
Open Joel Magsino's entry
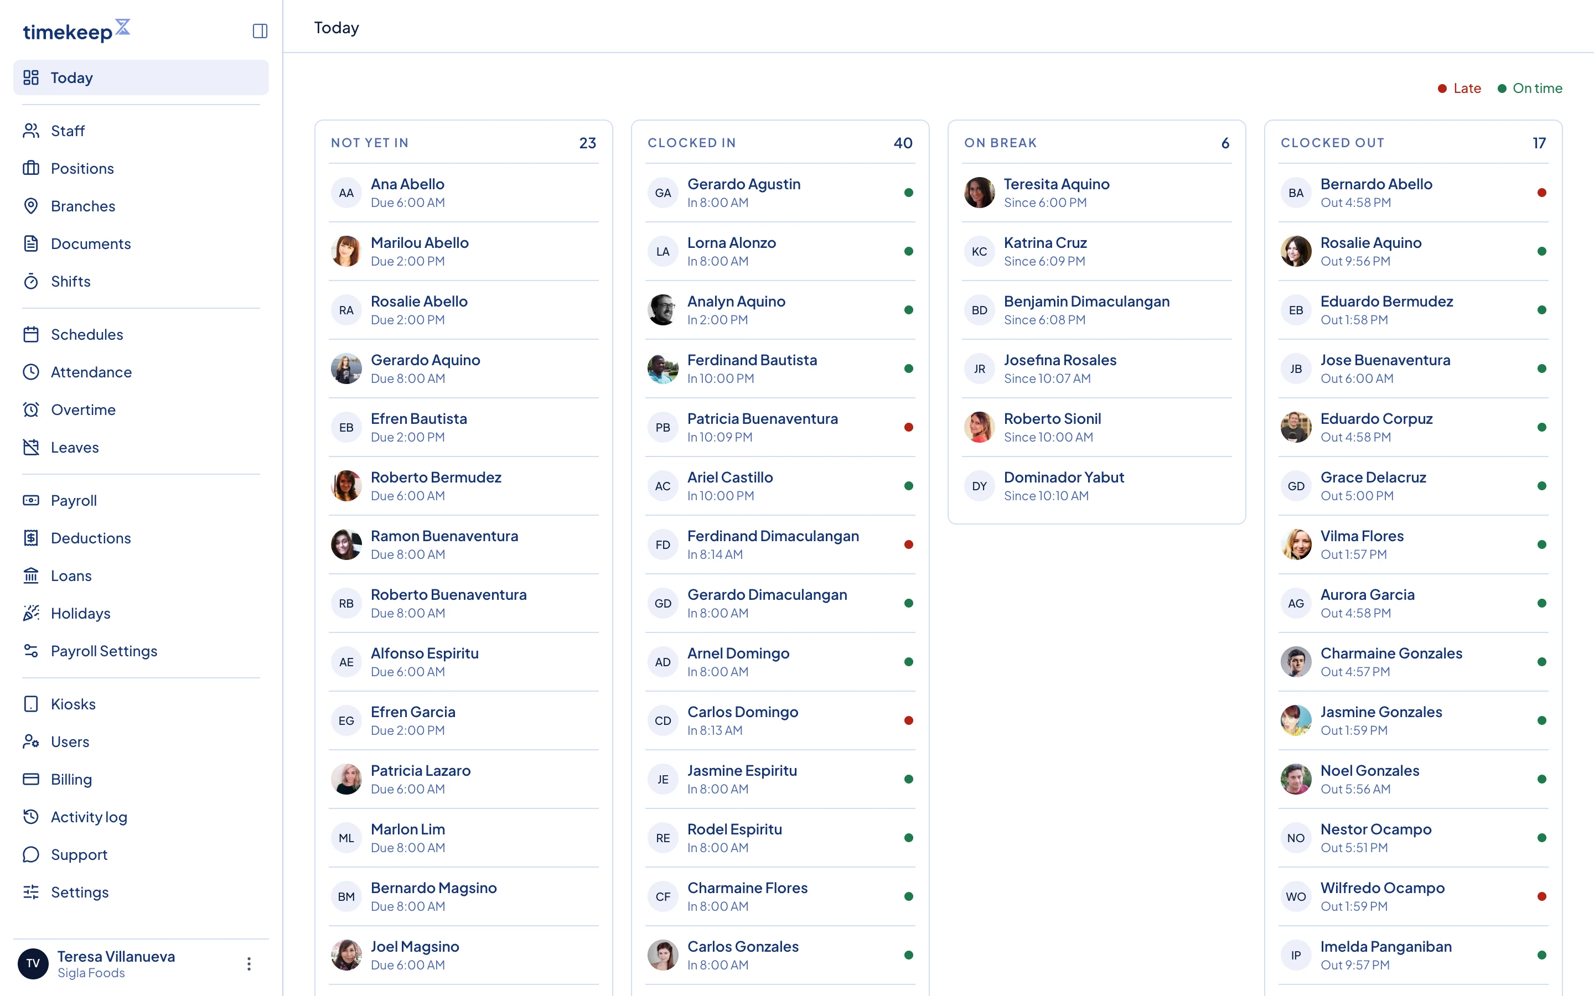tap(464, 954)
